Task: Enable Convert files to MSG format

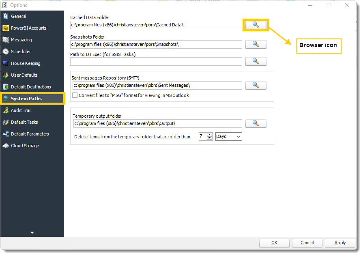Action: (75, 95)
